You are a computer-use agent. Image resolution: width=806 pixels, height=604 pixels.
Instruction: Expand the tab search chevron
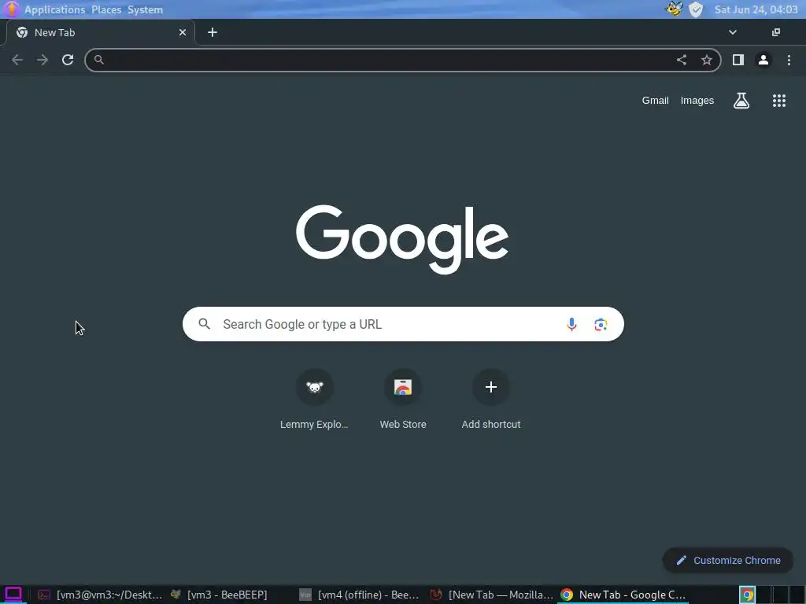tap(733, 32)
